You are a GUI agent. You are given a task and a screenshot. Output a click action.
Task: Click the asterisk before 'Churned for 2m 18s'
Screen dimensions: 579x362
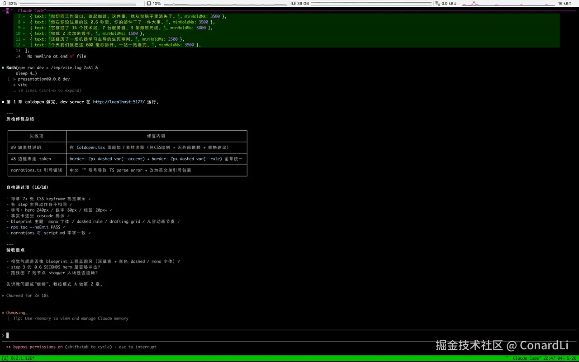(3, 295)
